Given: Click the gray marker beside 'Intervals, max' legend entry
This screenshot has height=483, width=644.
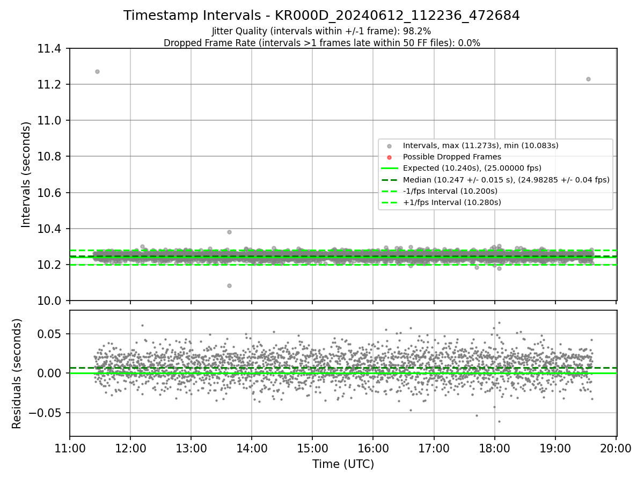Looking at the screenshot, I should pos(390,145).
